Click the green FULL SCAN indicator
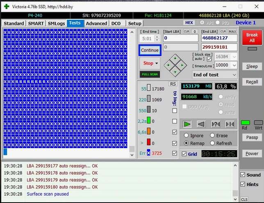The width and height of the screenshot is (264, 203). click(150, 74)
